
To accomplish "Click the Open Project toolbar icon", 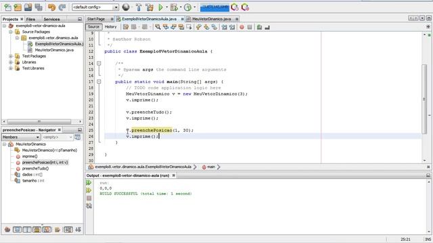I will tap(28, 7).
